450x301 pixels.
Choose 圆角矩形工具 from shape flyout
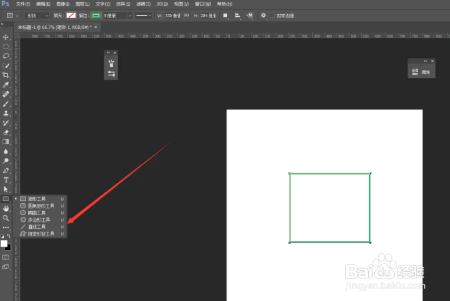click(40, 206)
